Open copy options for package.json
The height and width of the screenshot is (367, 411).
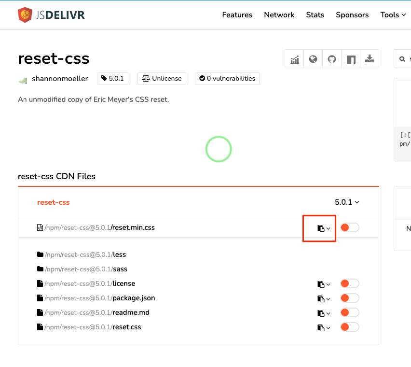click(x=324, y=299)
